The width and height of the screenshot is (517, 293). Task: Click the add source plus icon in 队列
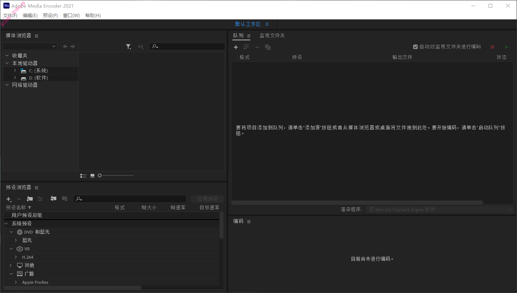point(236,47)
